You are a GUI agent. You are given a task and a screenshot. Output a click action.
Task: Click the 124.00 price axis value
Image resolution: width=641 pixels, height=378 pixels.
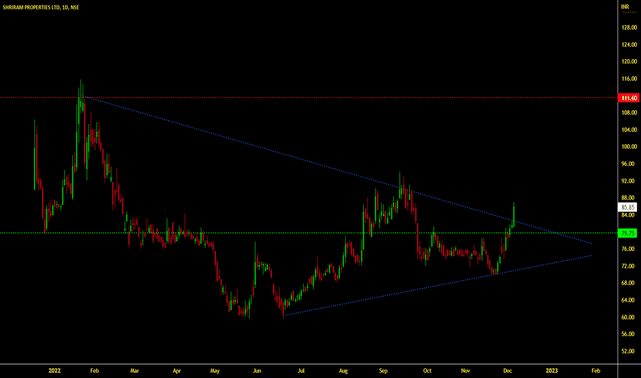coord(629,45)
